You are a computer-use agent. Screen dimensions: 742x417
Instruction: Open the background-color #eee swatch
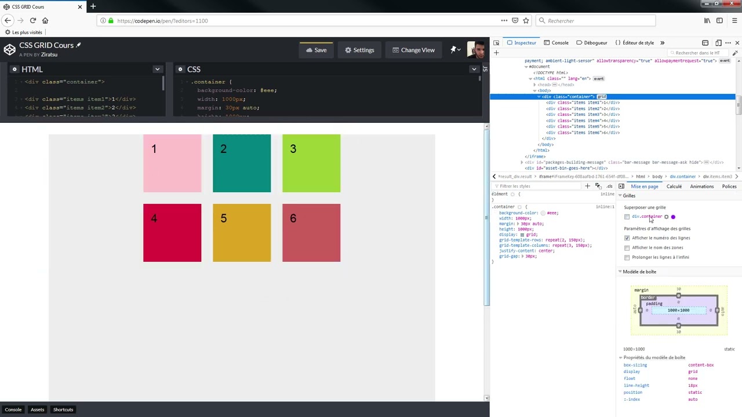pos(543,213)
